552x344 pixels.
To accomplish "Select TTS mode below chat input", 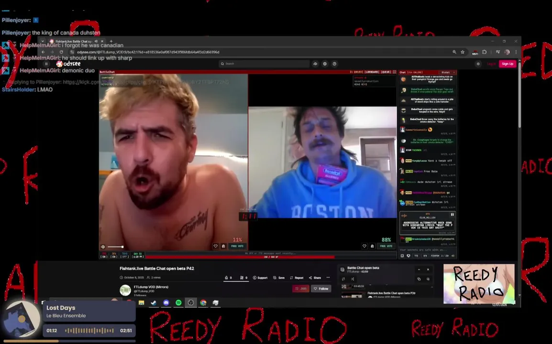I will pyautogui.click(x=416, y=256).
